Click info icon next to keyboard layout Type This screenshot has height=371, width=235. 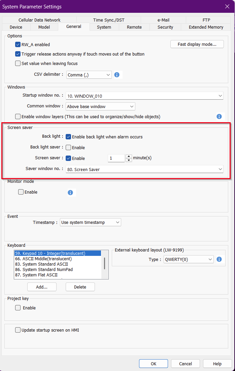pyautogui.click(x=219, y=259)
